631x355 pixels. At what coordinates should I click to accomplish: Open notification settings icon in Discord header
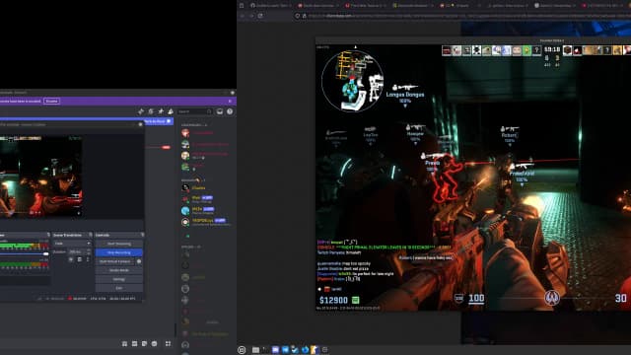coord(151,111)
